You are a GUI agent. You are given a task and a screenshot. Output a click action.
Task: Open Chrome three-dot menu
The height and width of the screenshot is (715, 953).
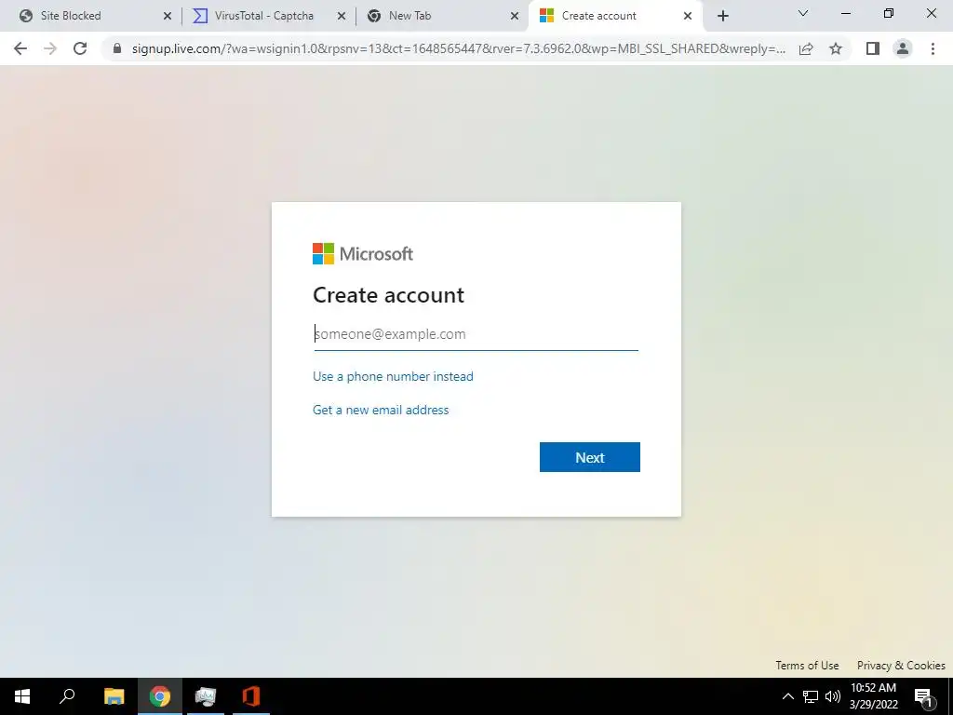tap(933, 48)
